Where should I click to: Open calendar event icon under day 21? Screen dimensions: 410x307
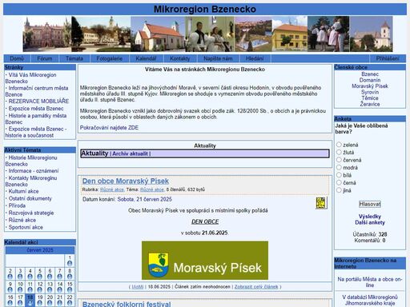point(60,303)
